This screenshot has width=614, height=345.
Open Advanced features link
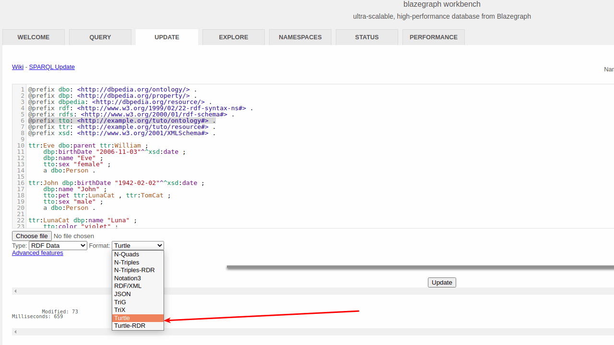click(x=37, y=253)
